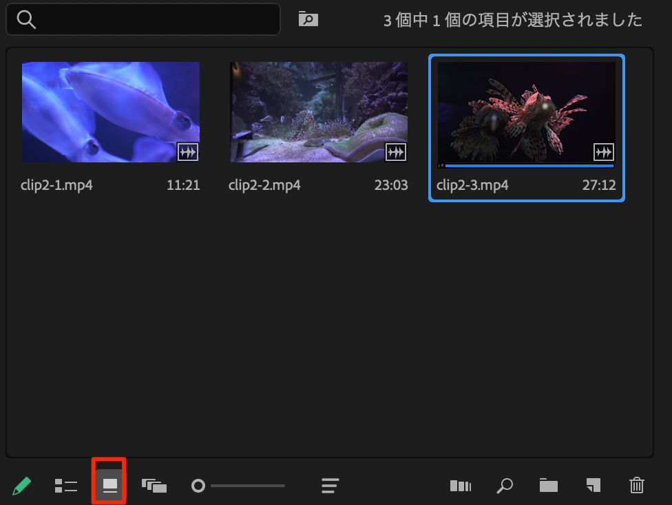Open the Sort Icons menu

point(330,486)
